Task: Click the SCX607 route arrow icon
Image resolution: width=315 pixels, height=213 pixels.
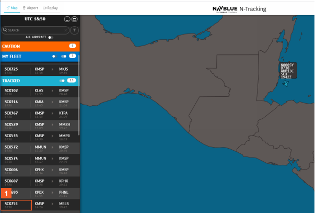Action: (52, 181)
